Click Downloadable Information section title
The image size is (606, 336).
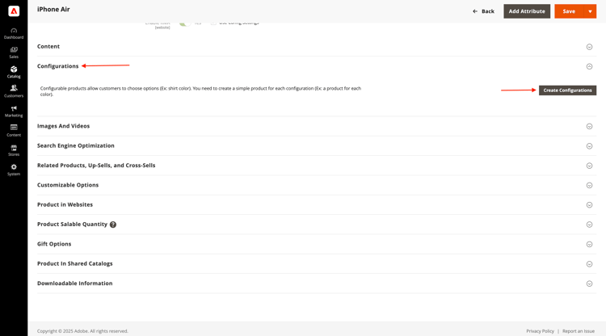tap(75, 283)
